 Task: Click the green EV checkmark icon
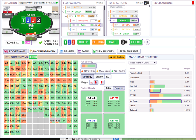tap(41, 43)
